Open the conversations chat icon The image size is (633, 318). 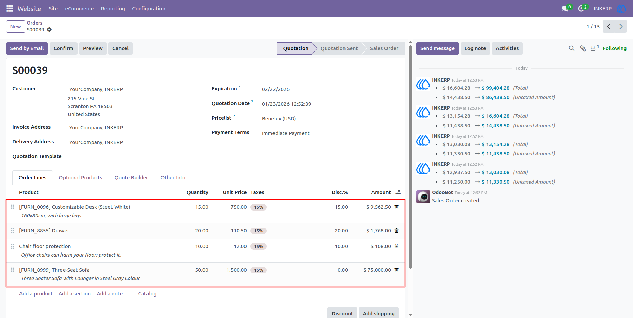(x=565, y=9)
